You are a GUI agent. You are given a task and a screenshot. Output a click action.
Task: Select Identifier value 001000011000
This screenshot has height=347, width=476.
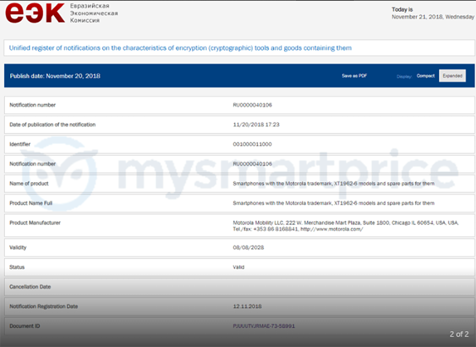pyautogui.click(x=252, y=144)
